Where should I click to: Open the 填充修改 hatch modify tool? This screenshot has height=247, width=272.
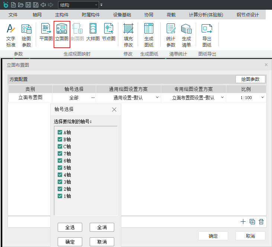(x=128, y=35)
